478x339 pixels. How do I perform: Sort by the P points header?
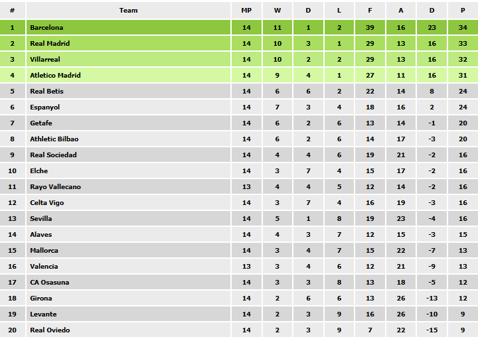click(463, 10)
